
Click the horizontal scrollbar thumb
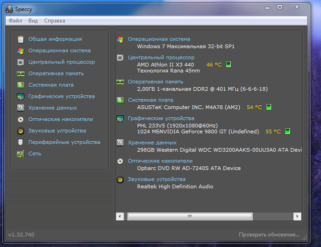pos(190,216)
